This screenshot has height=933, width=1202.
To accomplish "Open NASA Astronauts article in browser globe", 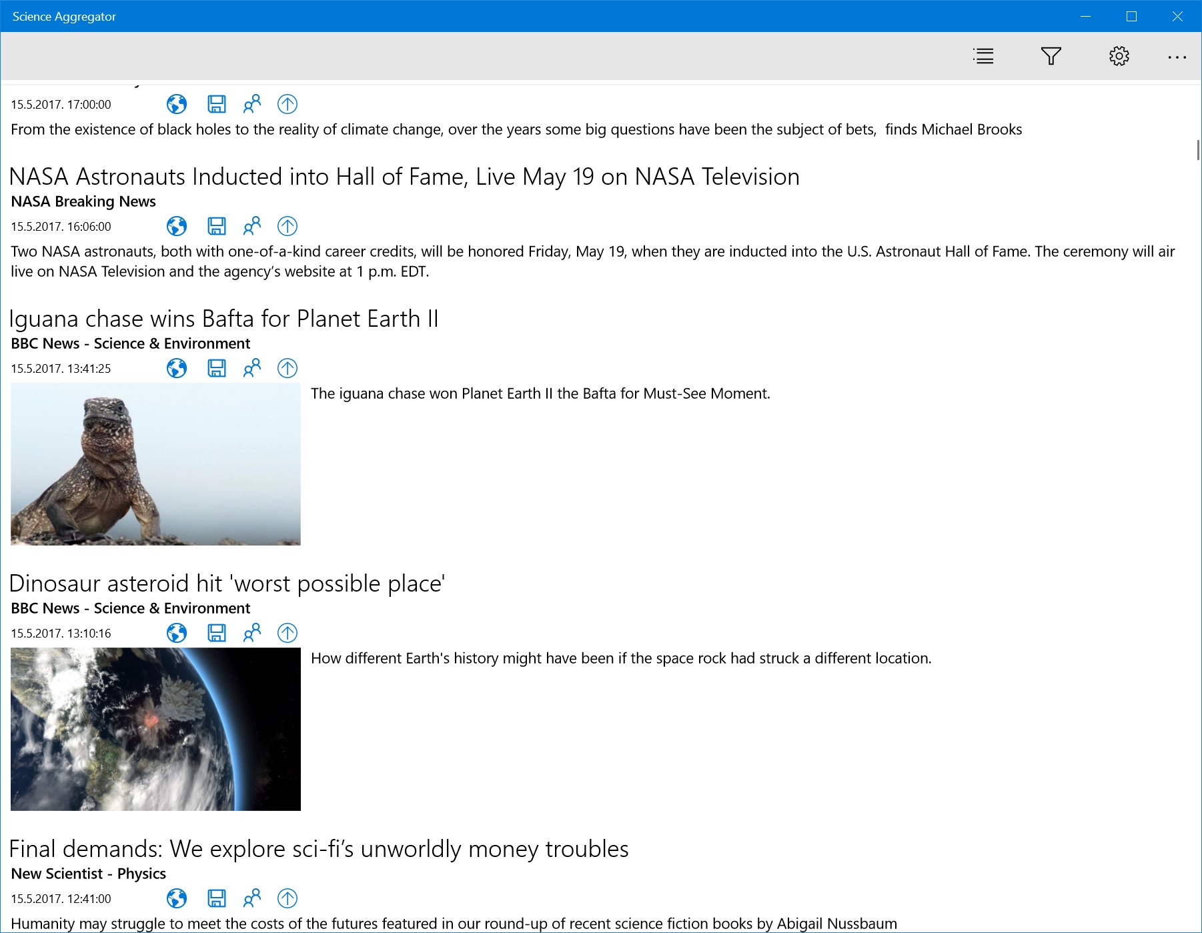I will point(177,226).
